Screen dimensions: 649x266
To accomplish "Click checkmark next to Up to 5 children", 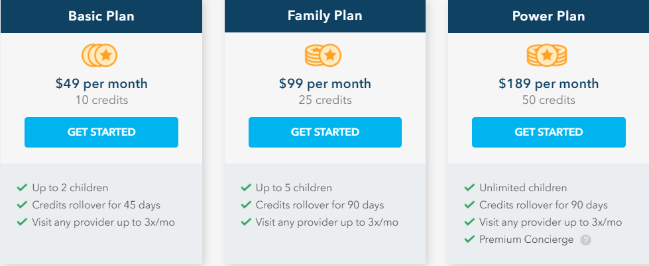I will click(246, 188).
